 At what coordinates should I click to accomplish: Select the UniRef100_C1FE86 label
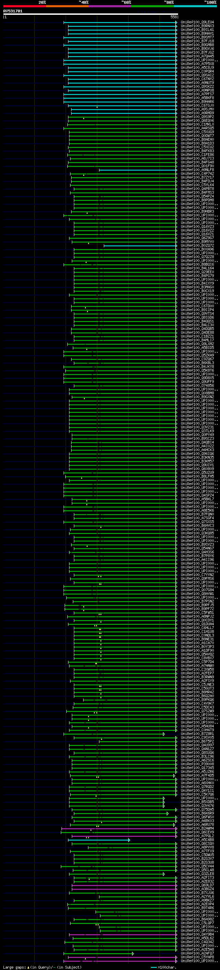pyautogui.click(x=197, y=155)
